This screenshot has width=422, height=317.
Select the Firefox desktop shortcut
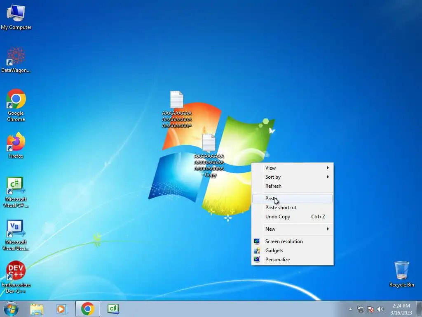(x=16, y=145)
